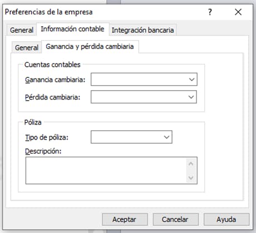Click the question mark help icon

coord(210,12)
